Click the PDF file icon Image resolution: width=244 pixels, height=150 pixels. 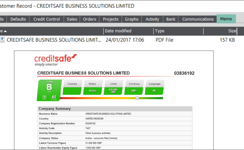[x=3, y=40]
